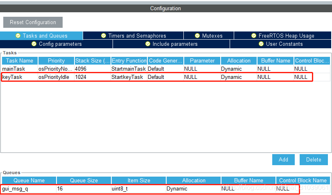Click the Control Block Name header in Queues
The image size is (332, 195).
[303, 180]
